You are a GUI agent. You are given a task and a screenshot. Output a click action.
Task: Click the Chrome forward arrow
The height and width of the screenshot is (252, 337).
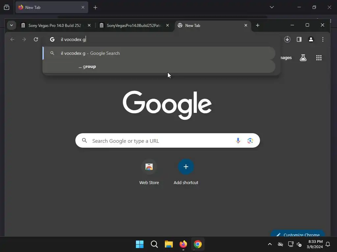coord(24,39)
